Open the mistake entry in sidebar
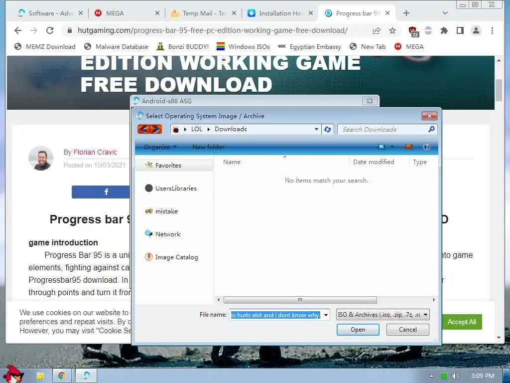Screen dimensions: 510x383 tap(161, 211)
